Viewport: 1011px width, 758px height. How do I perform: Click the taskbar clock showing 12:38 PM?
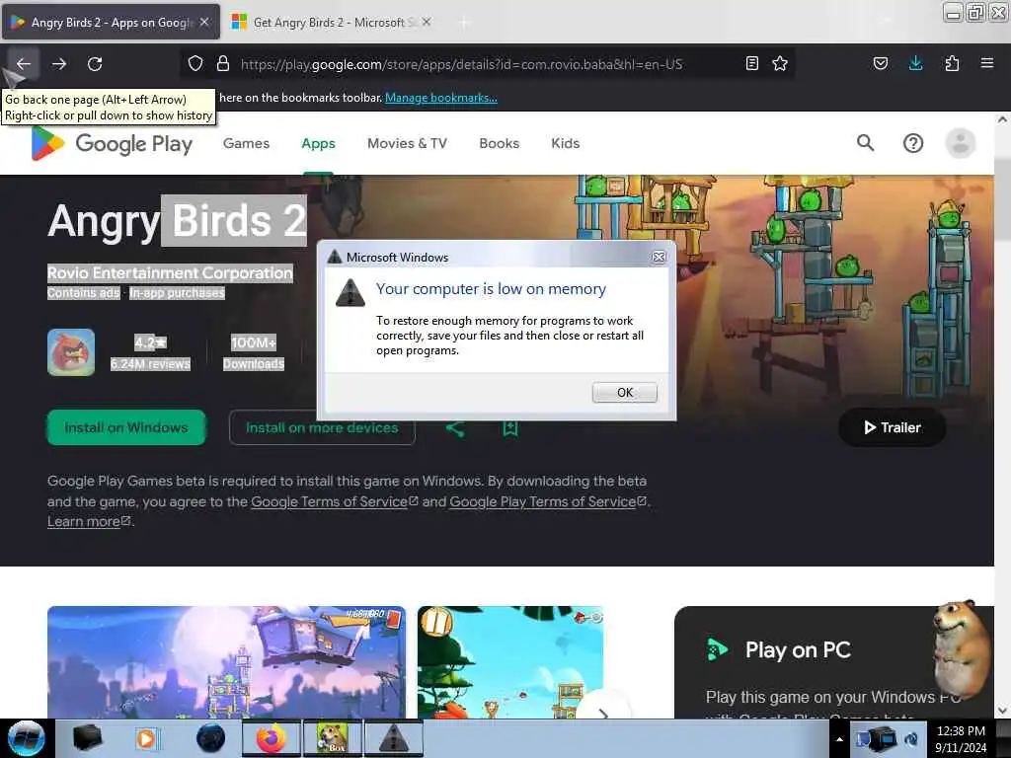point(961,738)
